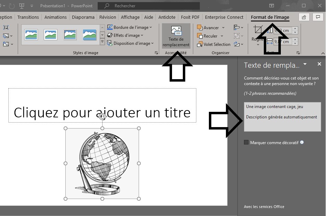Collapse the Texte de remplacement pane chevron
Image resolution: width=326 pixels, height=216 pixels.
click(305, 64)
